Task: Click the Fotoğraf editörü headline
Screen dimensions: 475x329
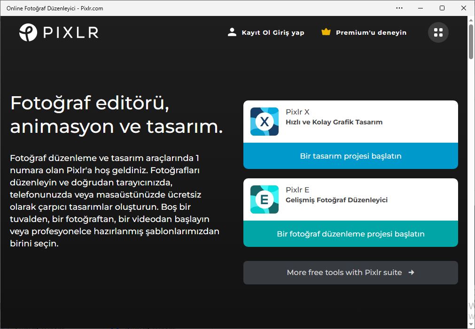Action: pos(117,115)
